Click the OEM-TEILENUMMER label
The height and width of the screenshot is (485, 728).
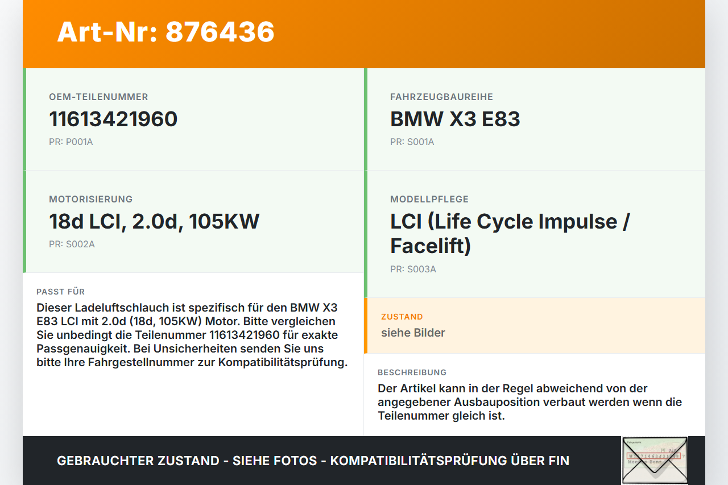point(98,97)
